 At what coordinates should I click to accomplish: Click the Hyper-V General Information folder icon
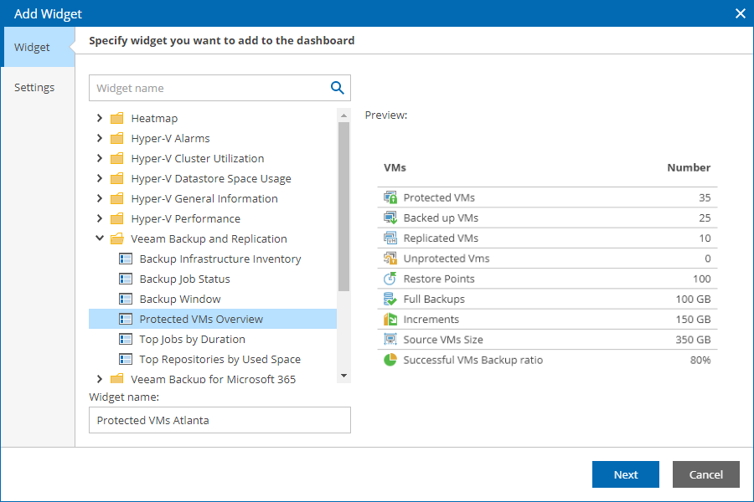click(116, 199)
